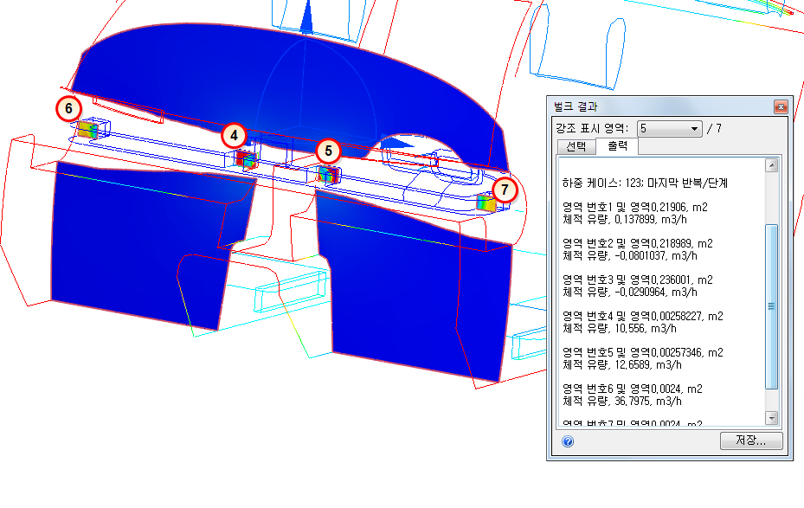The height and width of the screenshot is (508, 804).
Task: Click the text 하중 케이스: 123; 마지막 반복/단계
Action: 645,183
